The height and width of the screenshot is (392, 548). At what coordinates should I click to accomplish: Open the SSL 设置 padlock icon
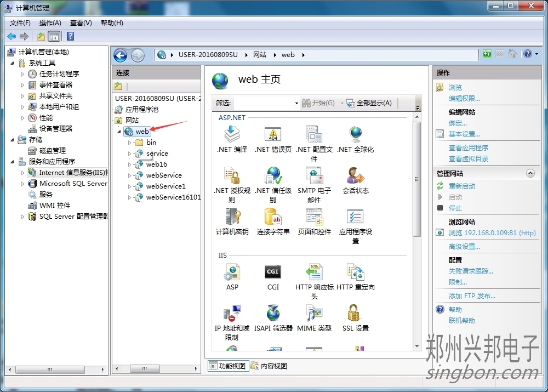pyautogui.click(x=353, y=313)
